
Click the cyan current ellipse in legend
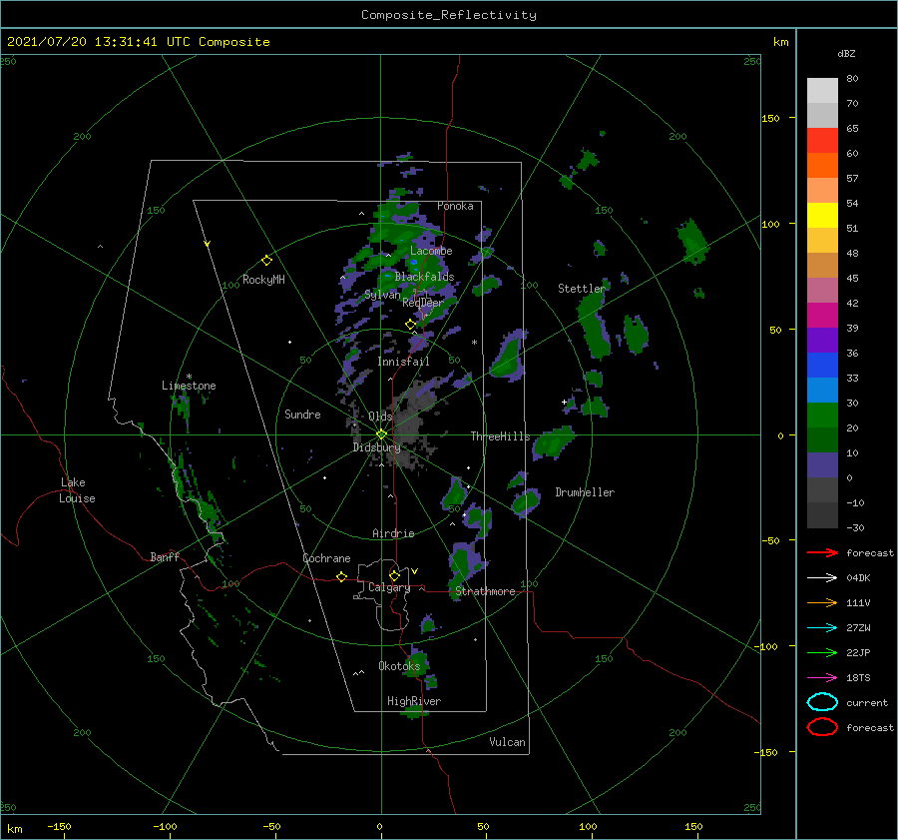(822, 702)
